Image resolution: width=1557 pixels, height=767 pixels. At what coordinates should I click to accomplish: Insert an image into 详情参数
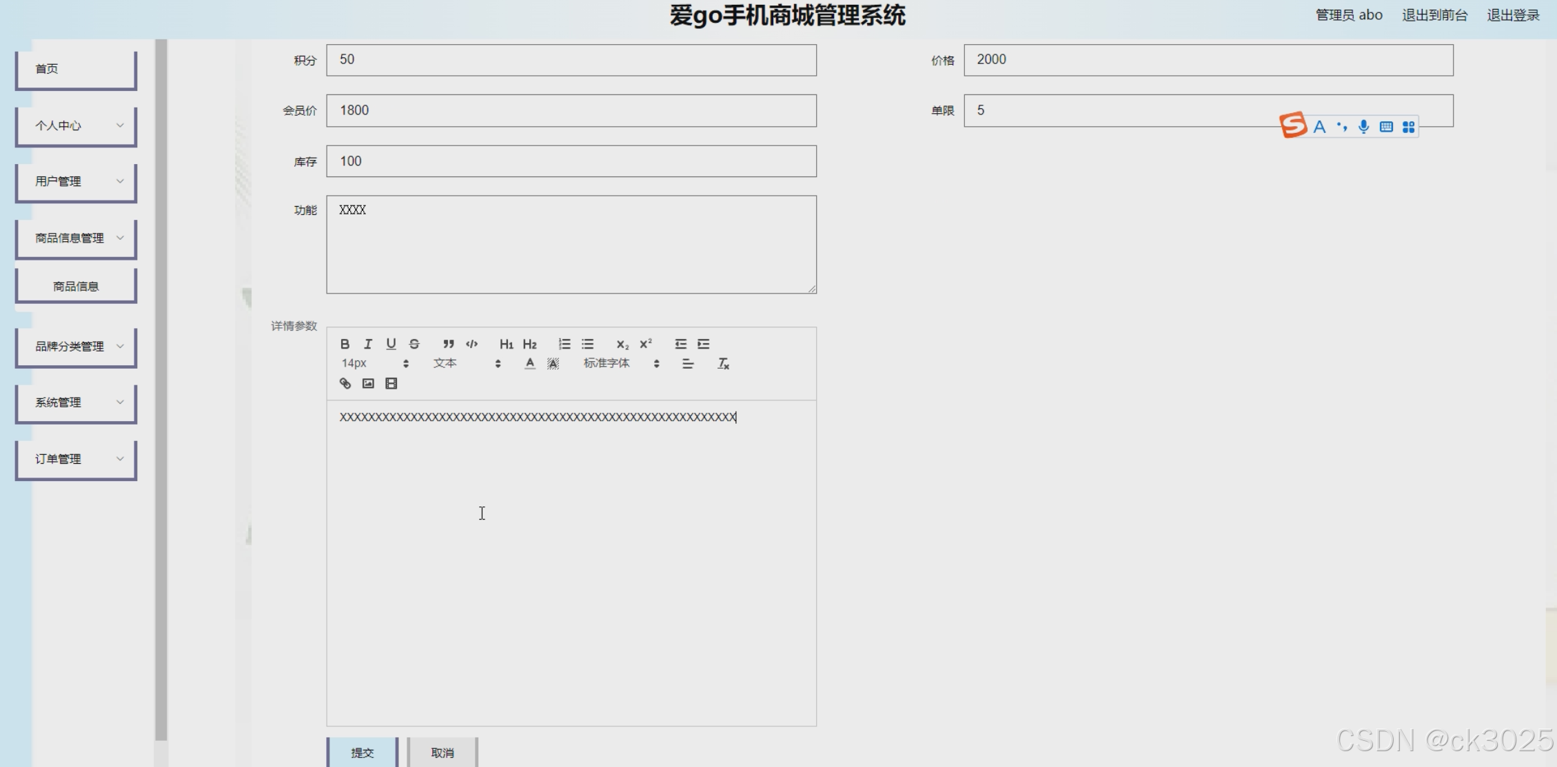pos(368,384)
